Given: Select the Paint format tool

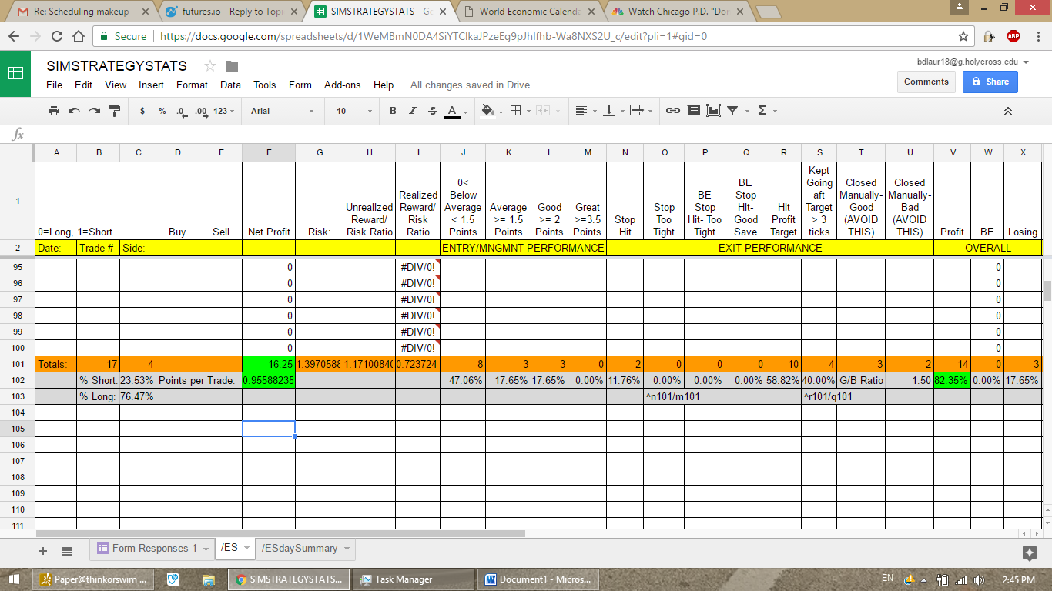Looking at the screenshot, I should [115, 111].
